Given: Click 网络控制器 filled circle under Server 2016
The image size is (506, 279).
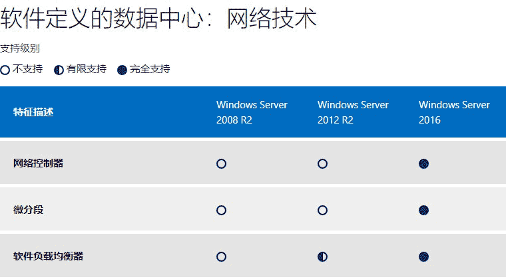Looking at the screenshot, I should click(x=424, y=163).
